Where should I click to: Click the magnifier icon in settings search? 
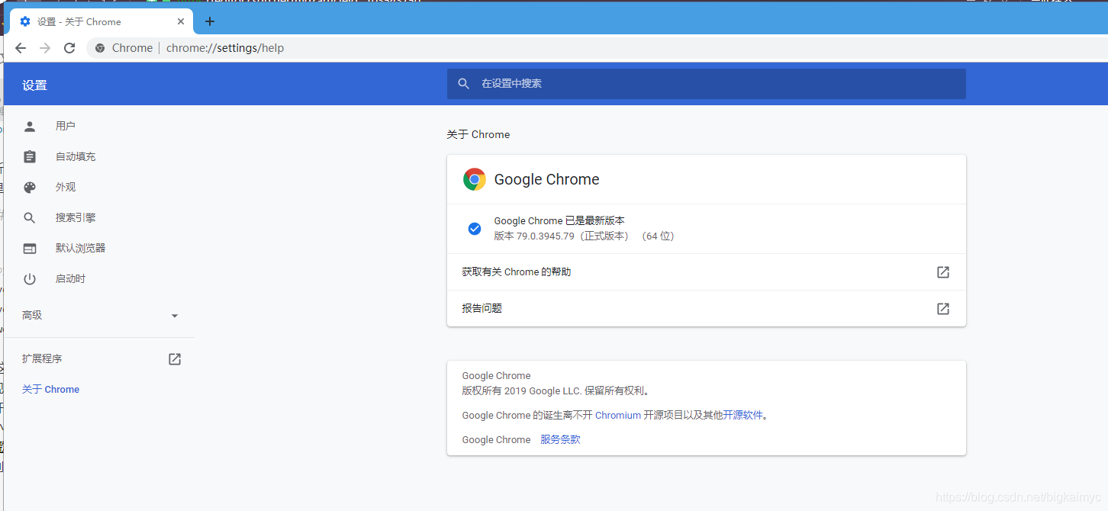point(464,84)
